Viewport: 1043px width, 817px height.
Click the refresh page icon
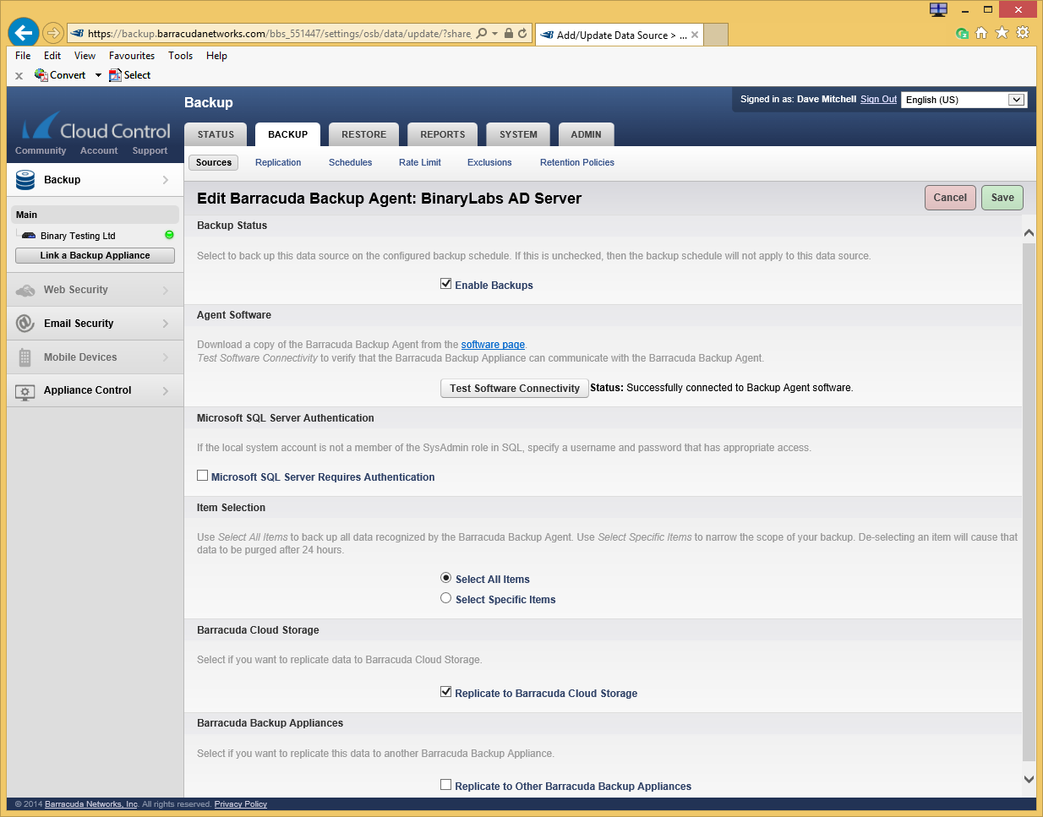522,34
